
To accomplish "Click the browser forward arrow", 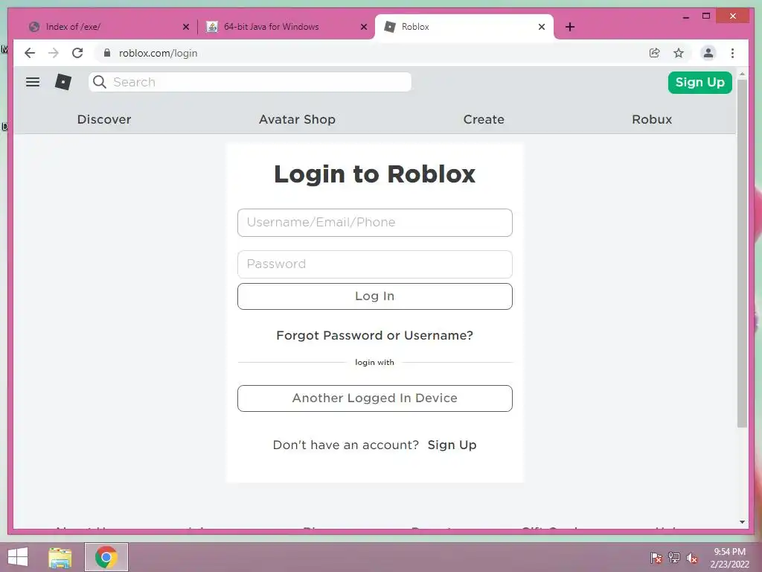I will pos(54,53).
